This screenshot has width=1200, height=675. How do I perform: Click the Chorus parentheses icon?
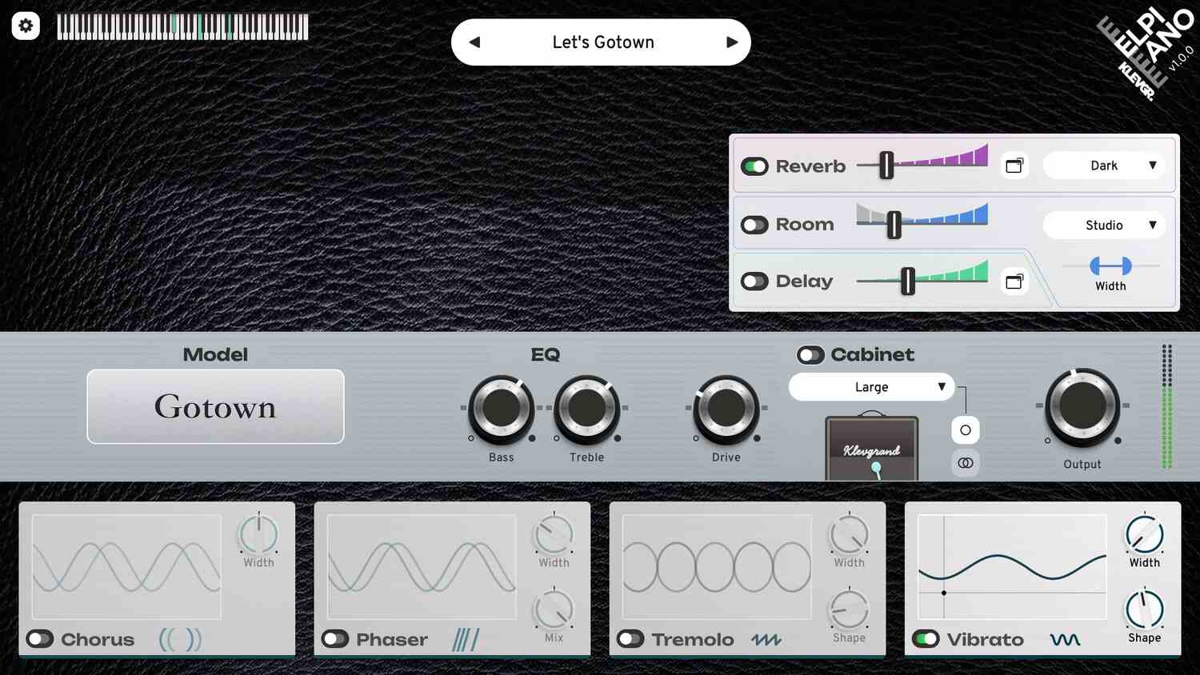180,639
